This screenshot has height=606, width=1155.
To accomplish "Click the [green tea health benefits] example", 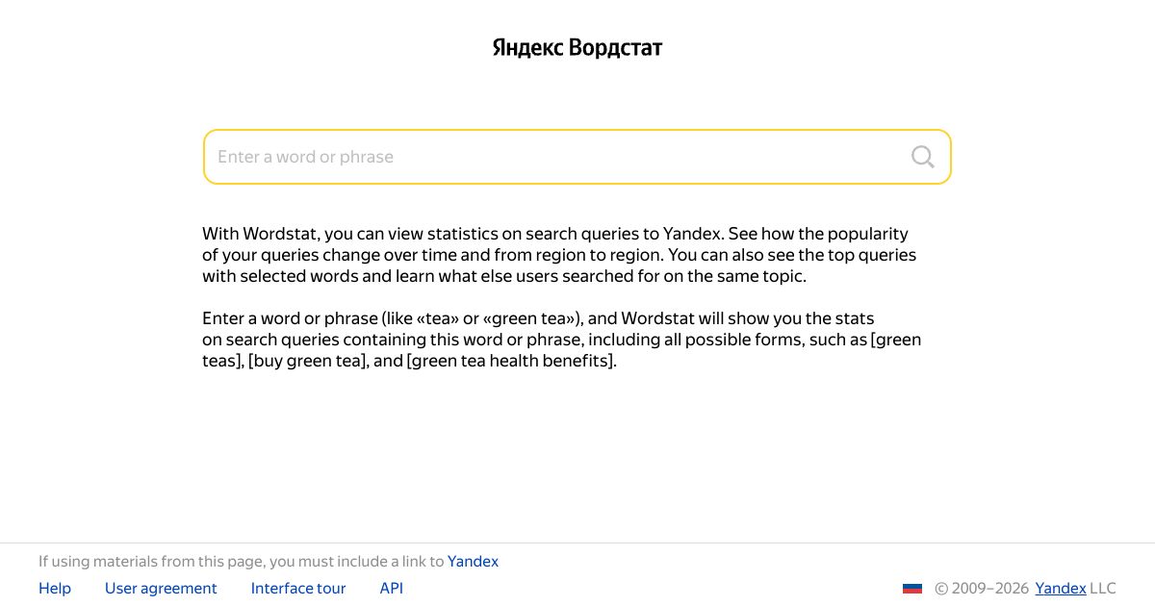I will 510,361.
